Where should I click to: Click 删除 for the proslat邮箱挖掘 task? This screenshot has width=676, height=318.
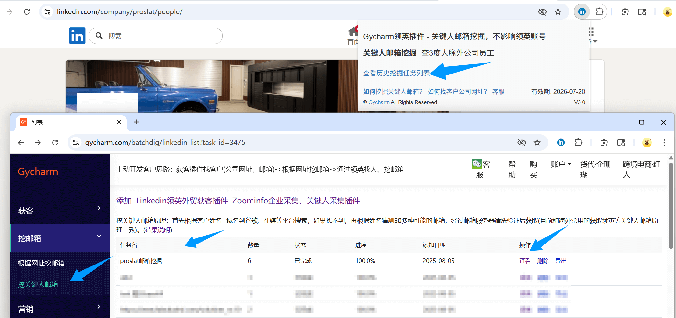coord(543,261)
